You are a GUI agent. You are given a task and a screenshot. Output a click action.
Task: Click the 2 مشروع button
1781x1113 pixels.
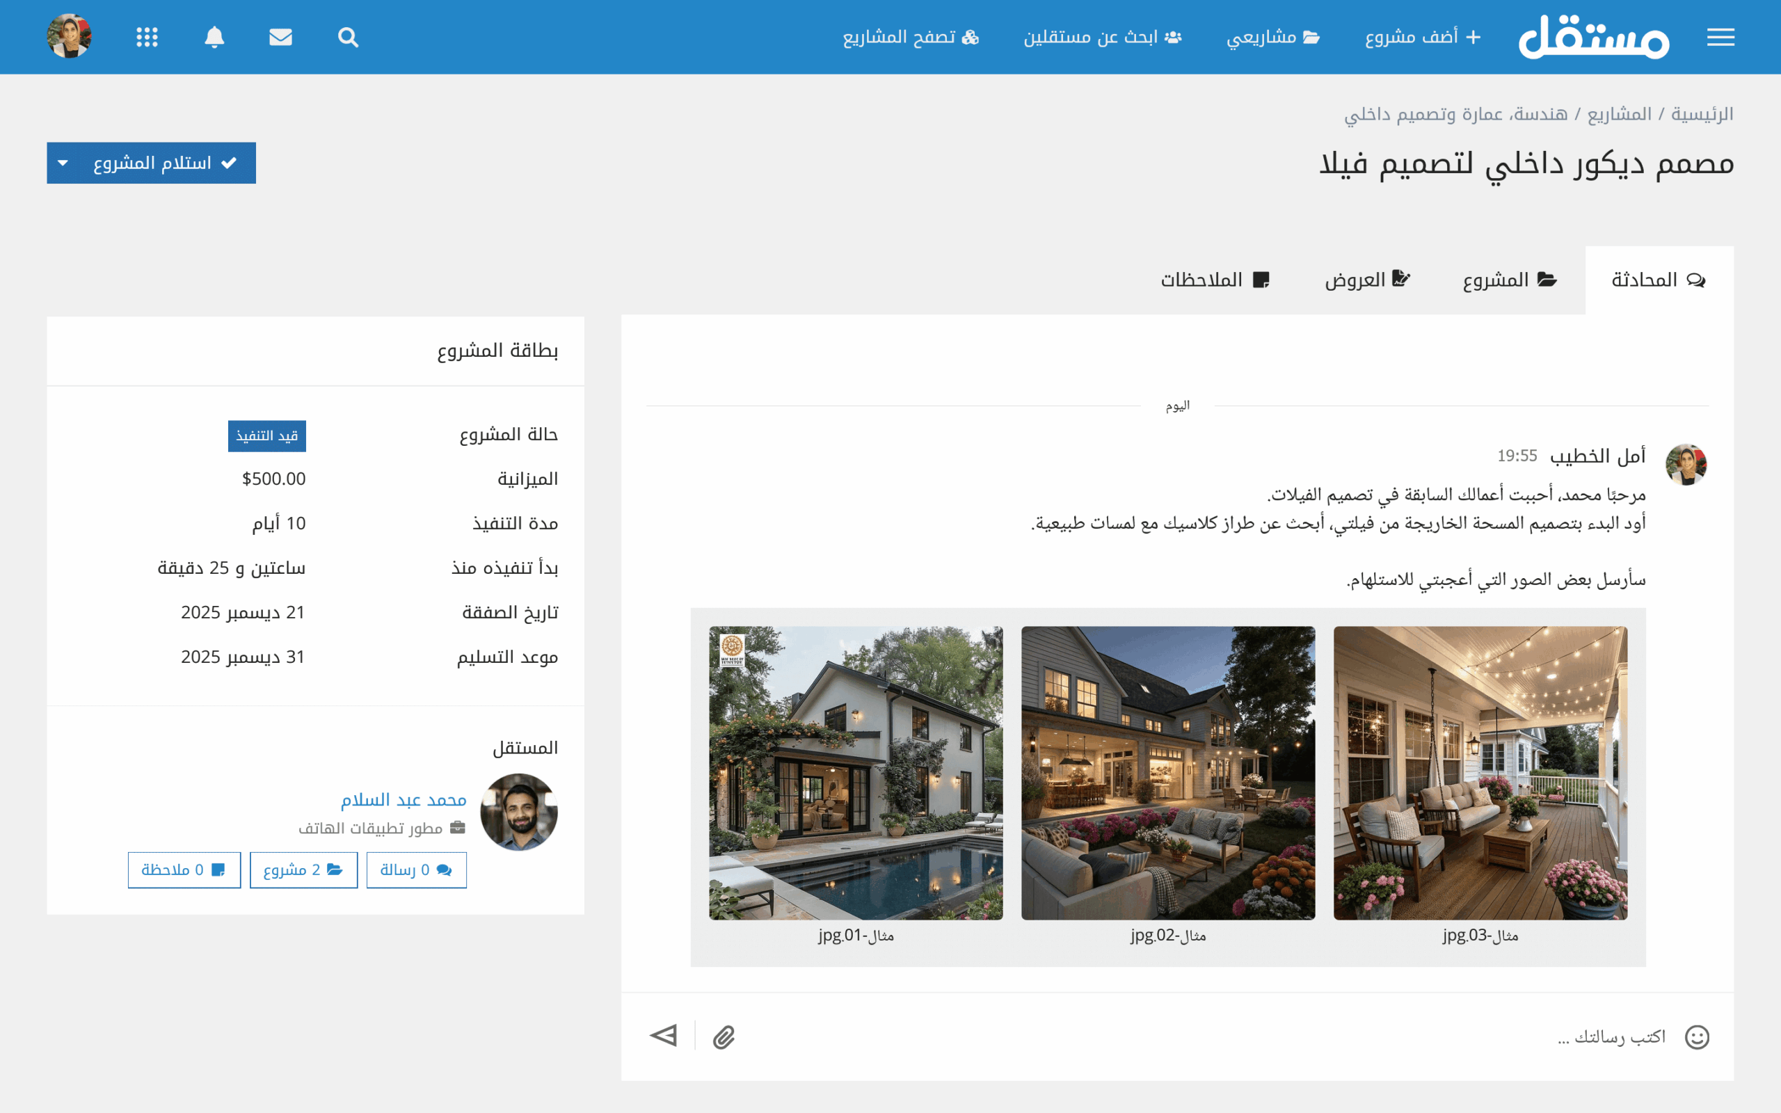point(303,870)
